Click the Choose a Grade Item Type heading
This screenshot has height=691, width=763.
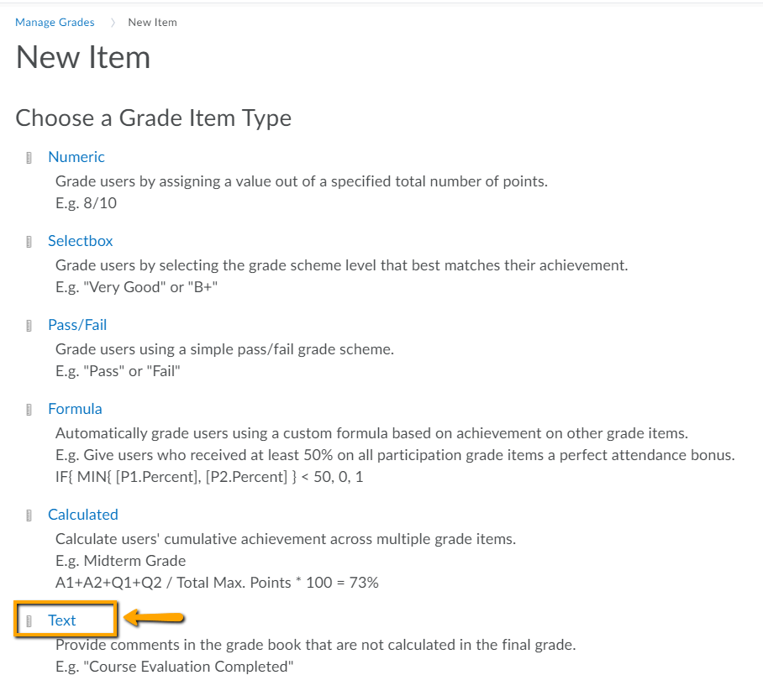click(x=153, y=118)
